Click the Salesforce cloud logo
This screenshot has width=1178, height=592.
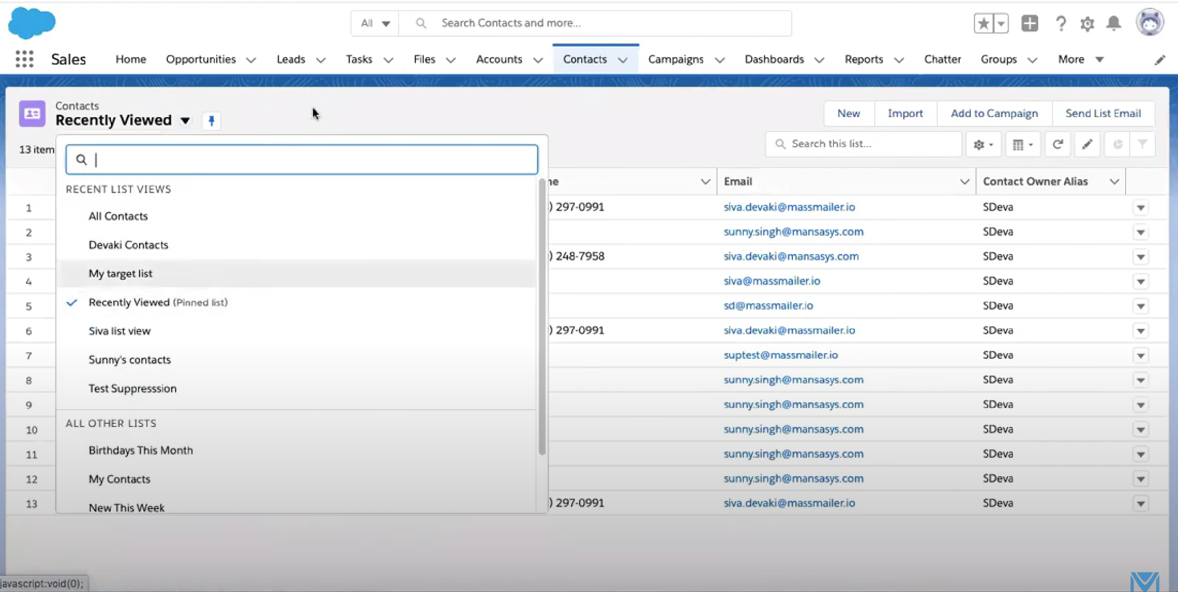click(31, 23)
